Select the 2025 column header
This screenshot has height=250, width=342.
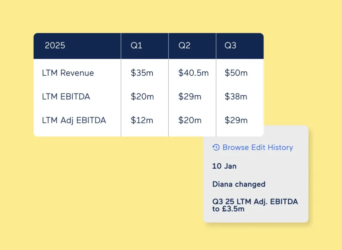55,46
